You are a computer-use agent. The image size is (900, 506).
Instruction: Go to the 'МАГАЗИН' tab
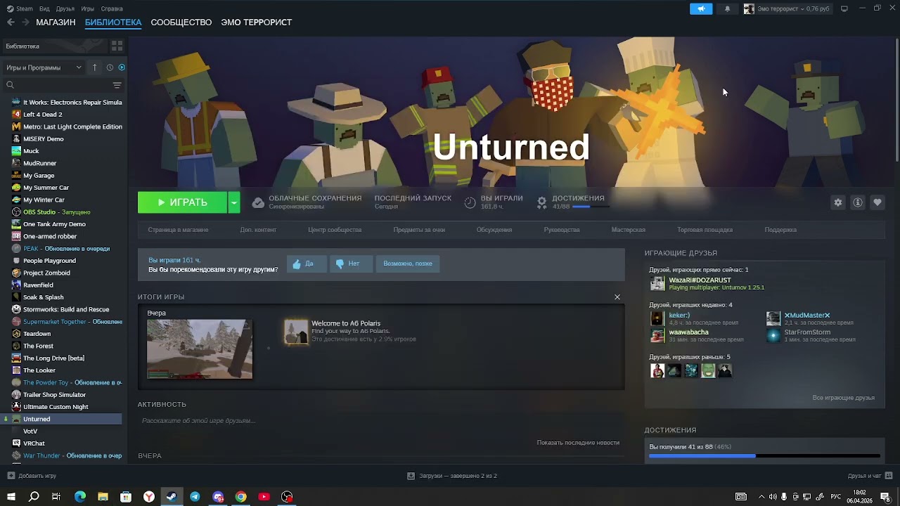point(56,22)
